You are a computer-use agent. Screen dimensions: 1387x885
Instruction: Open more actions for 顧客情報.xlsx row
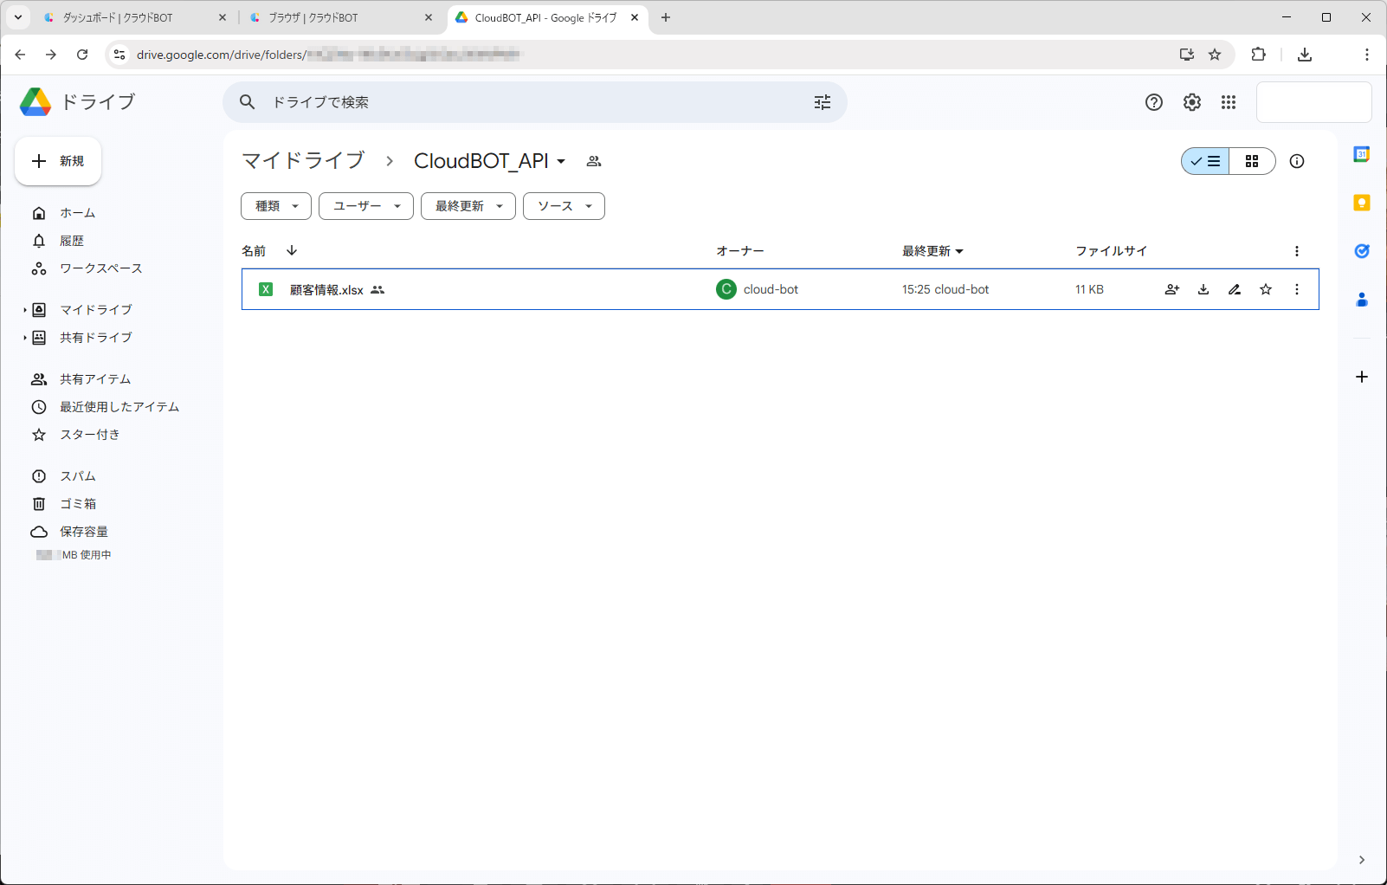coord(1297,289)
